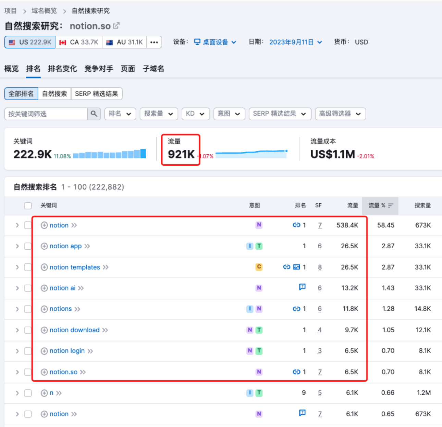442x427 pixels.
Task: Click plus icon beside notion templates
Action: click(x=44, y=267)
